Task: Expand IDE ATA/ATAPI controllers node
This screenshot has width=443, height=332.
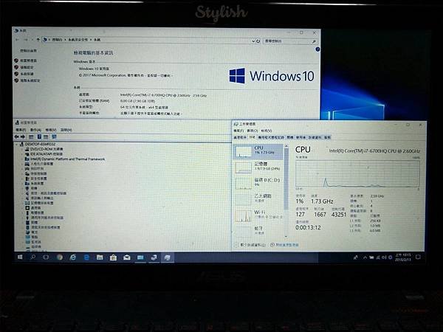Action: (23, 154)
